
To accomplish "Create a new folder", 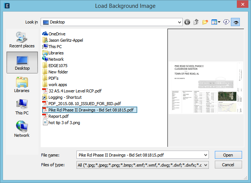I will [x=205, y=22].
